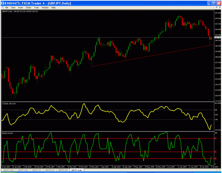
Task: Restore down the inner chart window
Action: click(216, 7)
